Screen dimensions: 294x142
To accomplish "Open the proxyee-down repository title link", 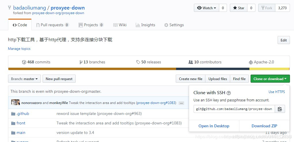I will click(x=68, y=8).
